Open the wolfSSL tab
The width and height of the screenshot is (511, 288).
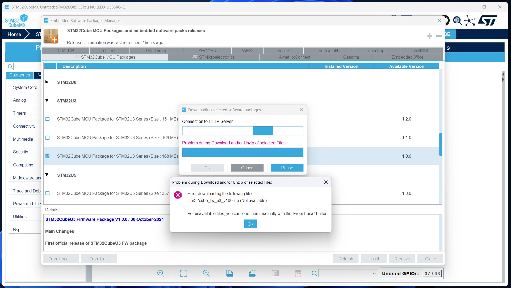(421, 51)
